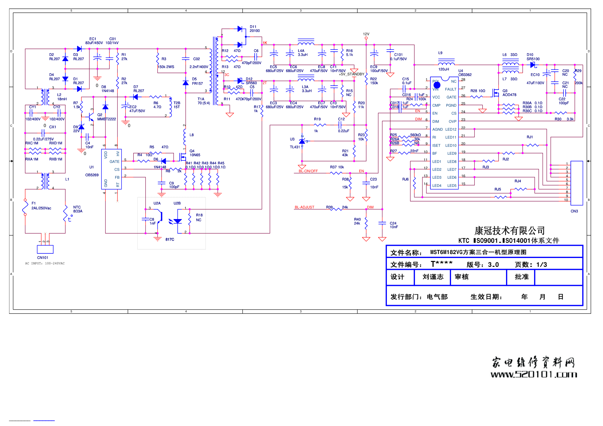
Task: Click the 12V output label
Action: pyautogui.click(x=366, y=34)
